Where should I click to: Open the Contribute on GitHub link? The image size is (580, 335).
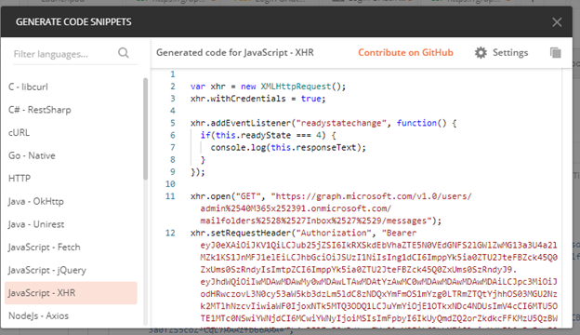click(405, 52)
